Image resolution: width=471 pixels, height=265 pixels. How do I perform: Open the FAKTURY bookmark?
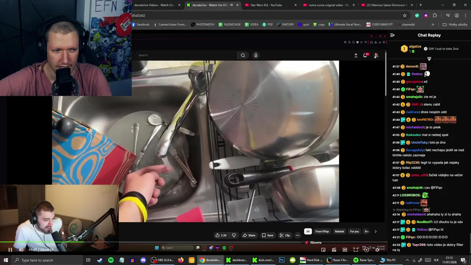(285, 25)
